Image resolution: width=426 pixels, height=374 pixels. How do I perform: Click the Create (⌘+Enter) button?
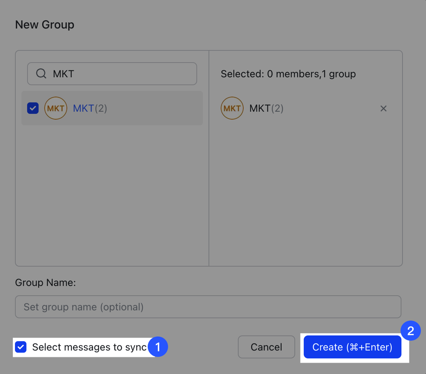(x=352, y=347)
